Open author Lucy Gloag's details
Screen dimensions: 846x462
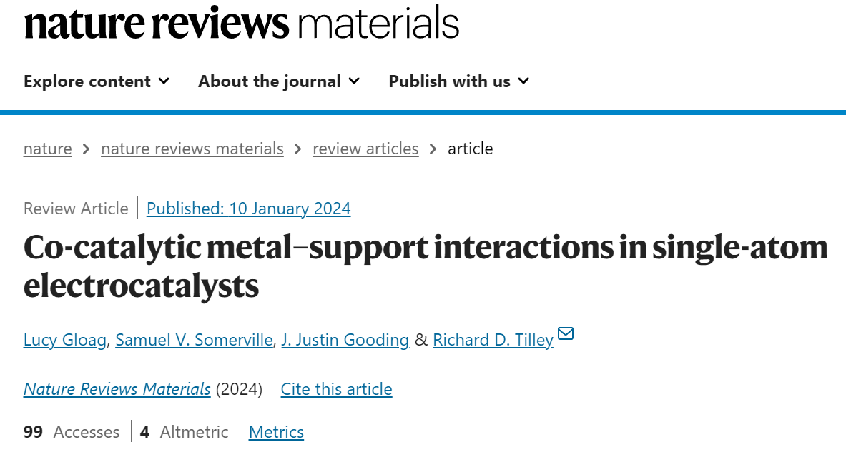(65, 340)
